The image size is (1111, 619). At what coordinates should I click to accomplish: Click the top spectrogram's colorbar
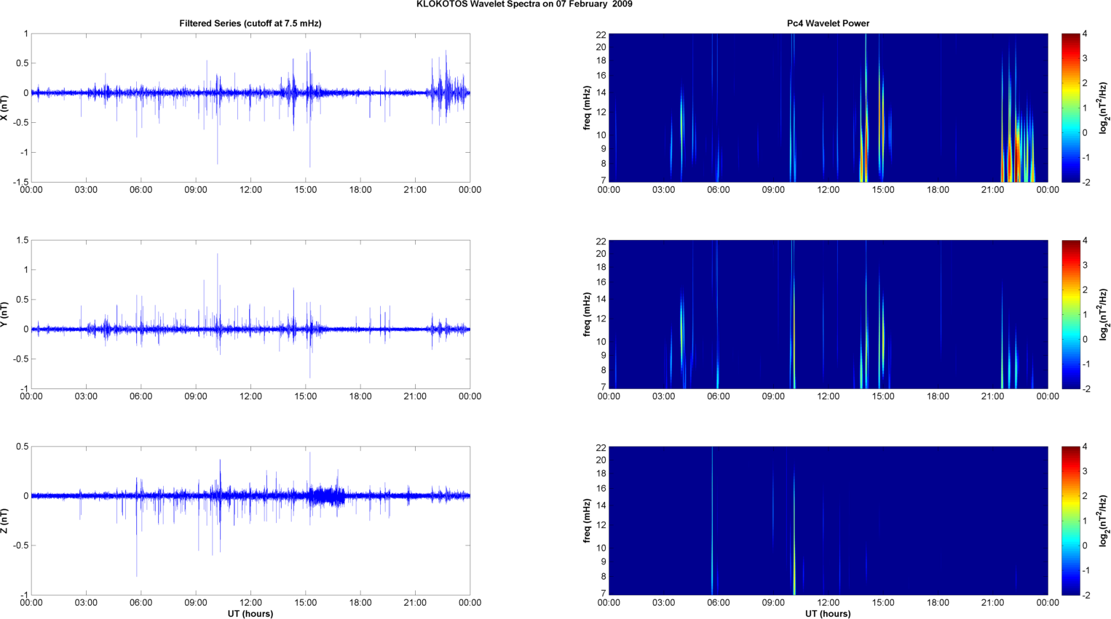coord(1070,108)
